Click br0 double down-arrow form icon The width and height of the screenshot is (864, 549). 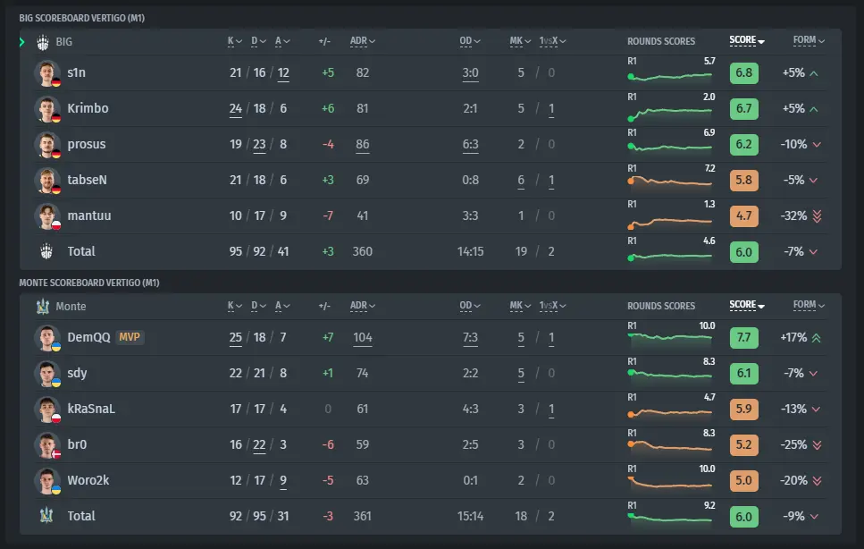(x=817, y=444)
